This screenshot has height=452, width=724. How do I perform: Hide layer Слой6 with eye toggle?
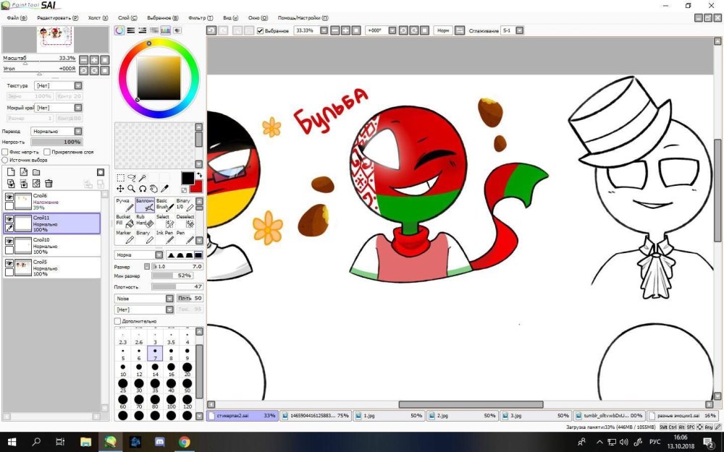point(9,197)
